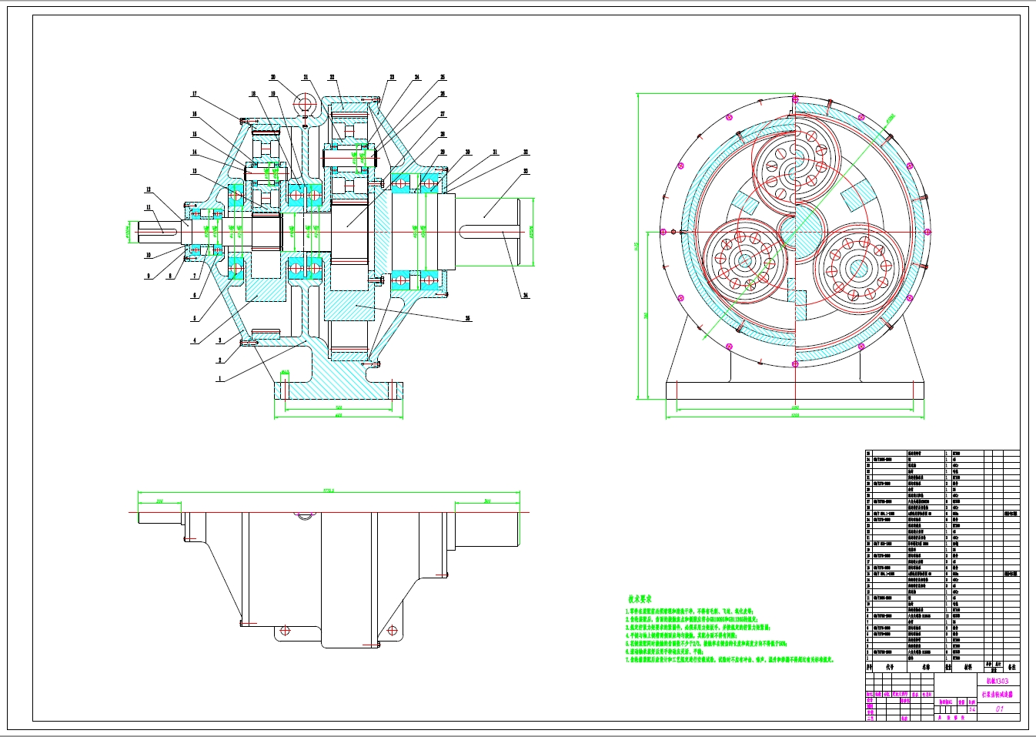This screenshot has height=737, width=1036.
Task: Click balloon 11 on the input shaft
Action: point(149,209)
